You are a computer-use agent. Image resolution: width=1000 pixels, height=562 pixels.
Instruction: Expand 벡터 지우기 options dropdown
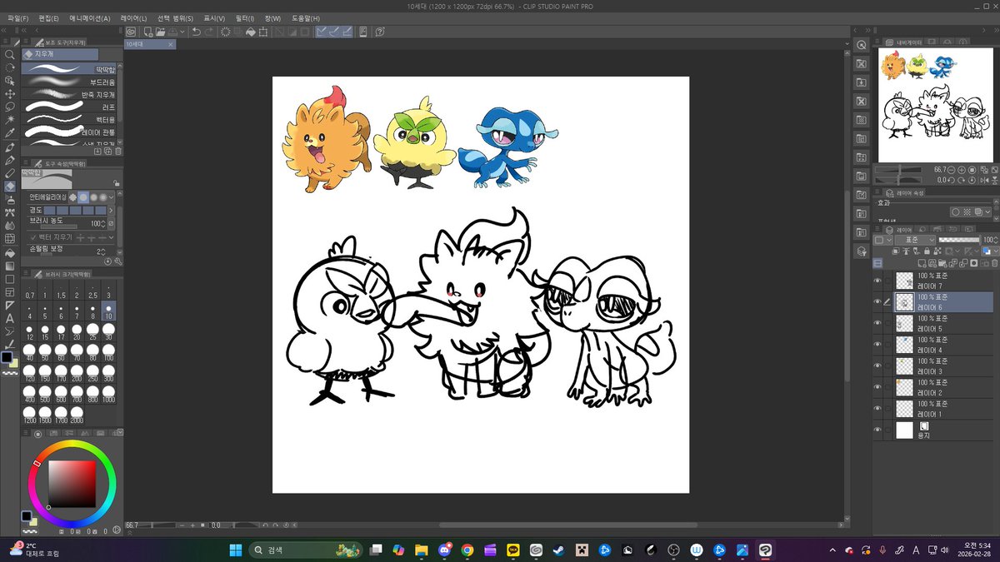click(x=111, y=237)
